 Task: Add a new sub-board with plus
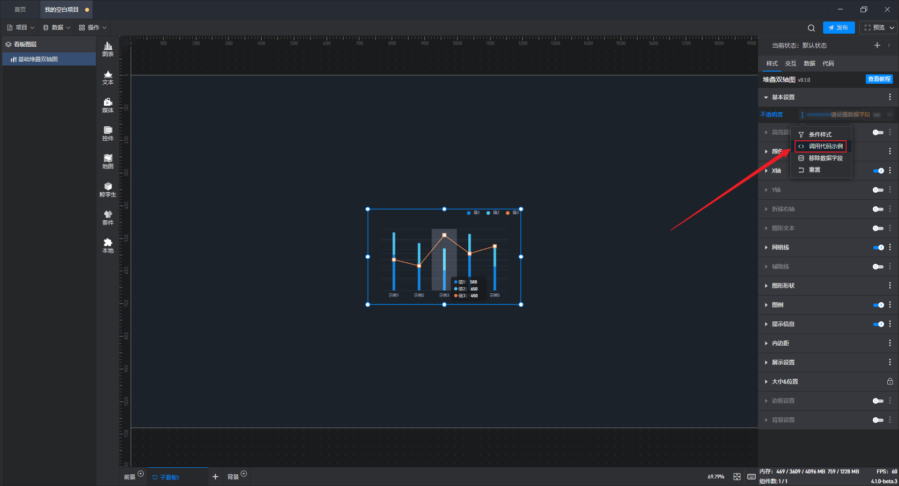click(215, 477)
